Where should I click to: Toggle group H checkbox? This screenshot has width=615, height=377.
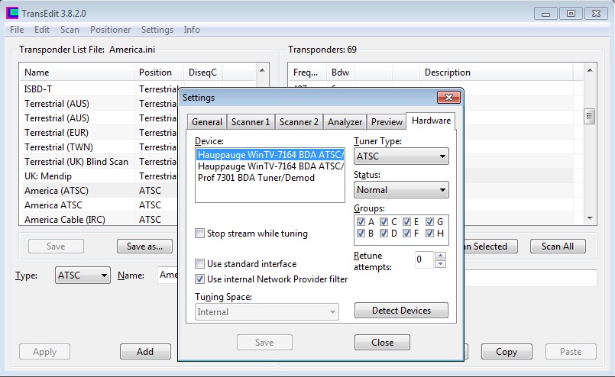click(x=429, y=234)
